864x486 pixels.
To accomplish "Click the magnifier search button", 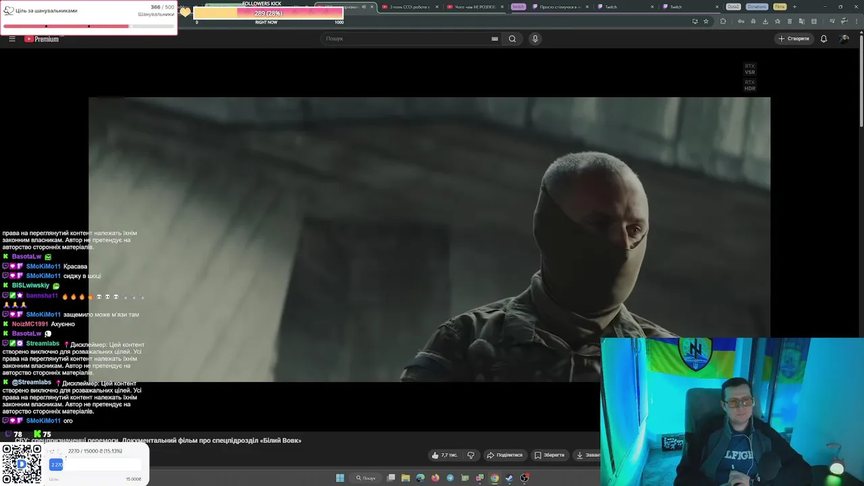I will pyautogui.click(x=512, y=38).
